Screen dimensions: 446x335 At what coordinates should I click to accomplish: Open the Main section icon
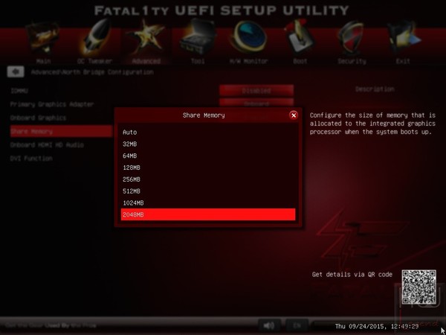43,39
